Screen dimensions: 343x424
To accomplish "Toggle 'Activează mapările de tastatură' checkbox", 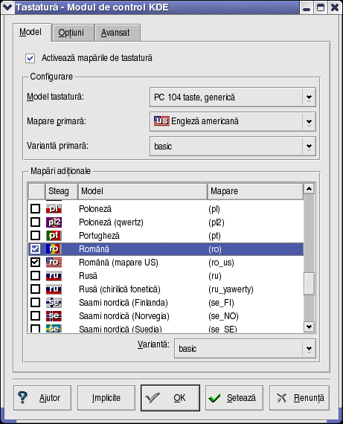I will pyautogui.click(x=30, y=58).
